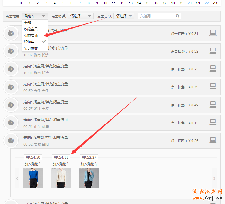
Task: Click the visitor avatar icon in the ¥0.31 row
Action: (x=11, y=33)
